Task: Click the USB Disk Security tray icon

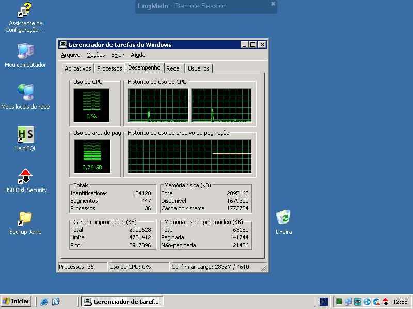Action: click(x=385, y=302)
